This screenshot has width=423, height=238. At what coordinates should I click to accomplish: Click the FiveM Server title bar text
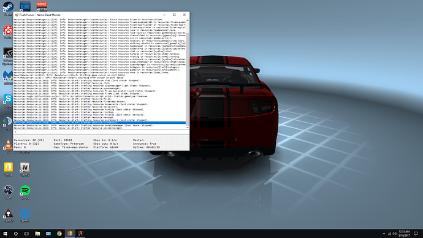click(40, 15)
